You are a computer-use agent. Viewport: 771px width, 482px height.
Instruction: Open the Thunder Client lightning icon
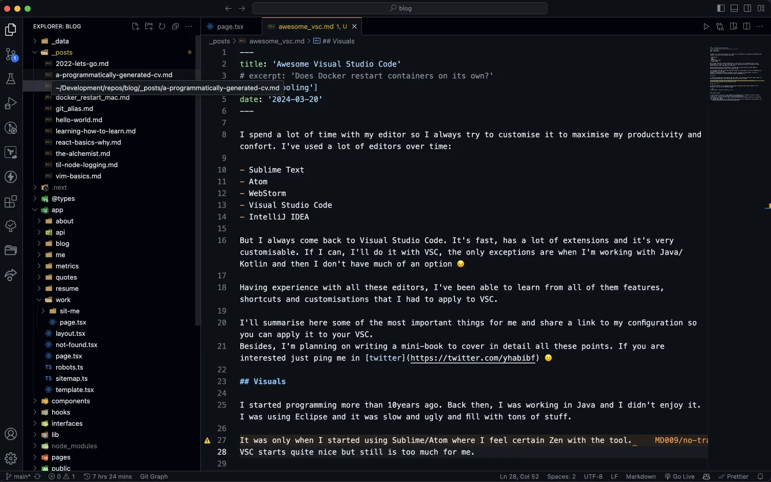11,177
